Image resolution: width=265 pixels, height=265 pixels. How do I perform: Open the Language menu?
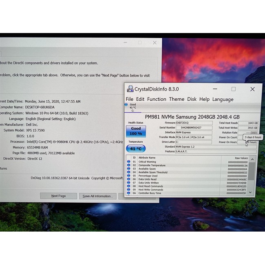223,99
